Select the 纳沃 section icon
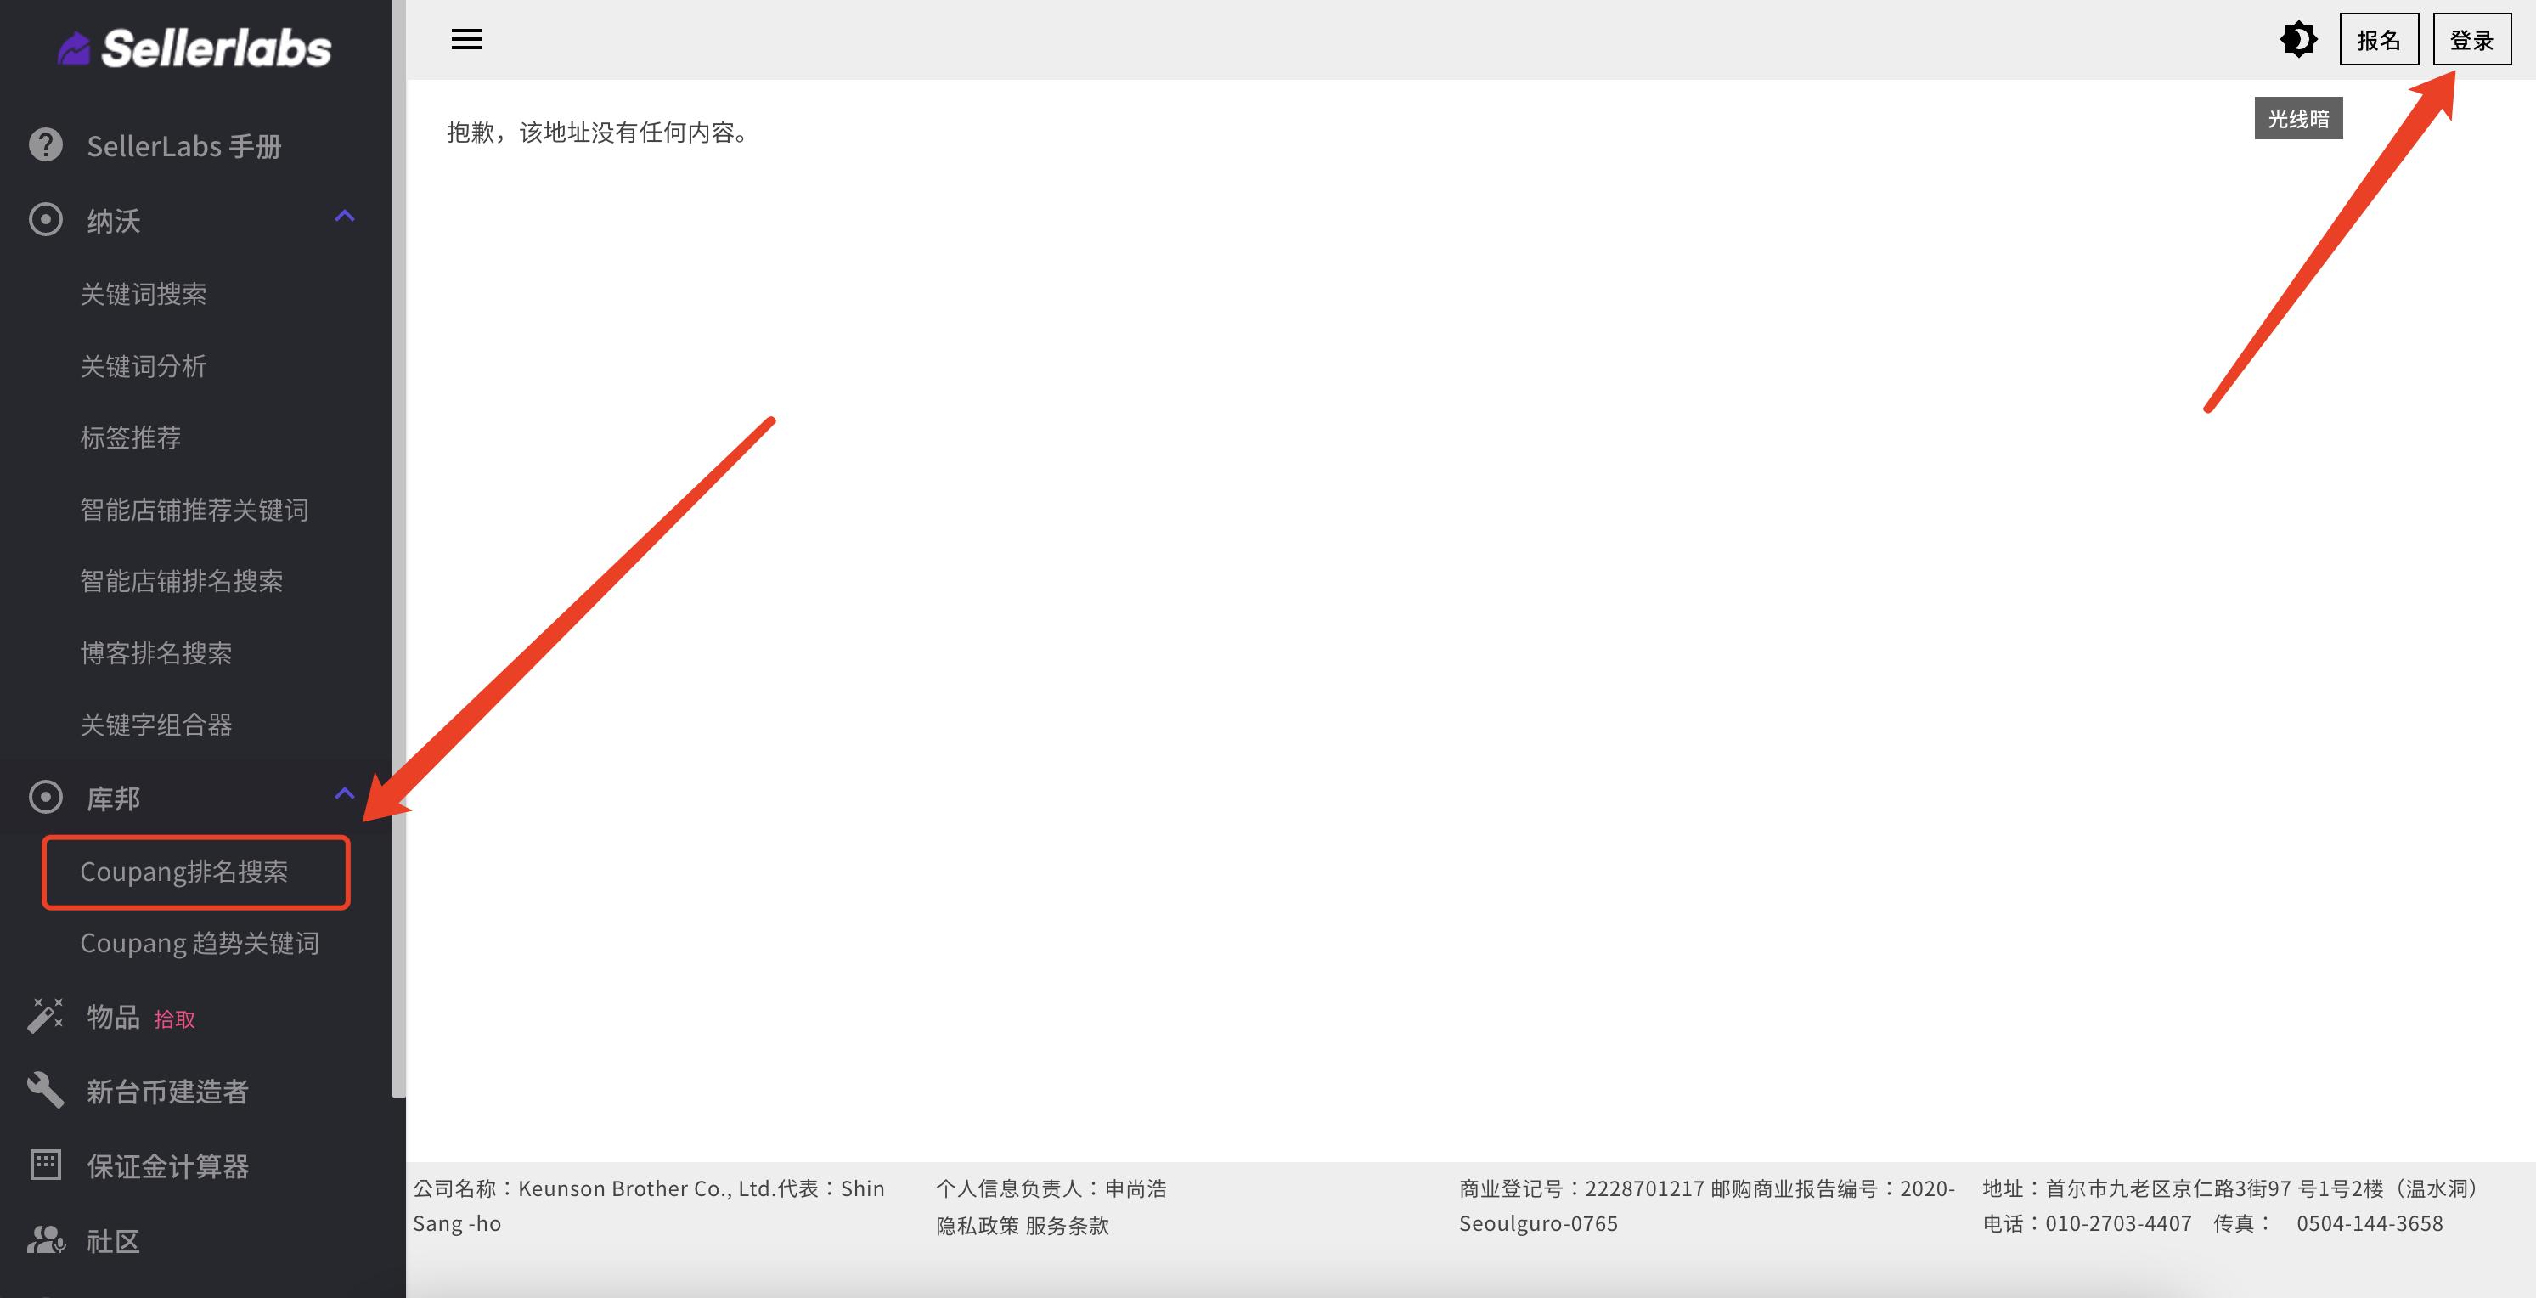Viewport: 2536px width, 1298px height. 44,218
